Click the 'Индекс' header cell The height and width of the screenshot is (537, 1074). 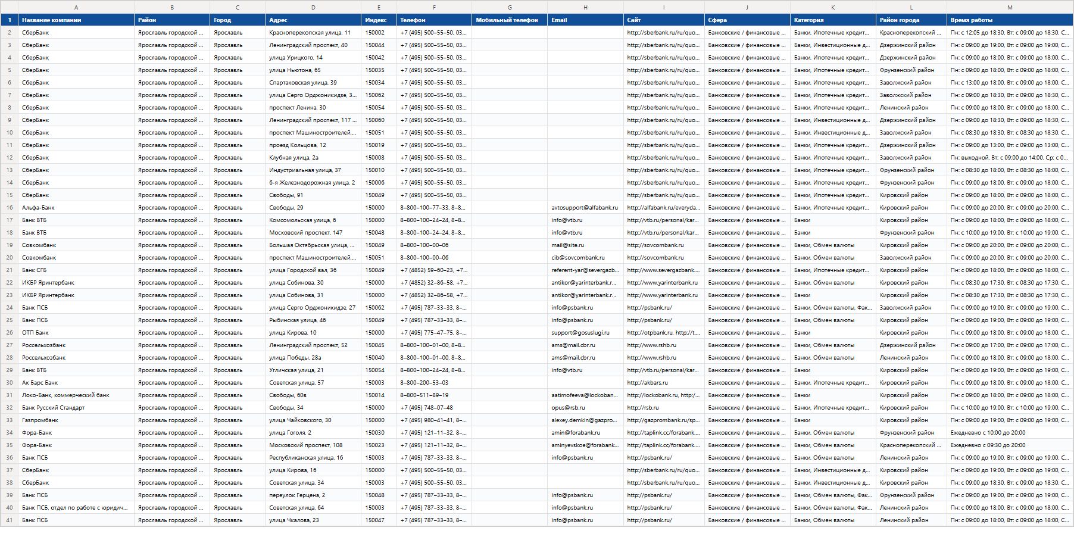pyautogui.click(x=379, y=20)
